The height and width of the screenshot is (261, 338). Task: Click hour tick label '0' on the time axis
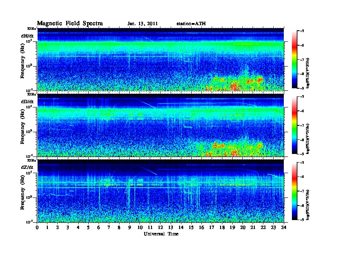[x=37, y=227]
